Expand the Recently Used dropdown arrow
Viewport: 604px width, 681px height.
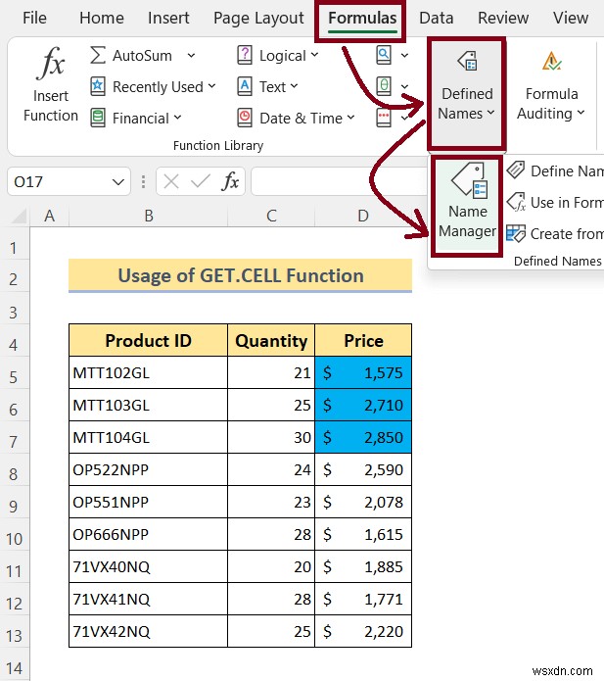pos(211,86)
